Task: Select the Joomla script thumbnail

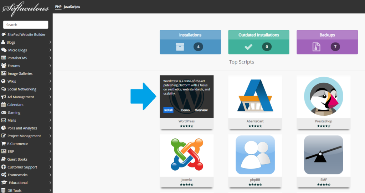Action: pos(186,155)
